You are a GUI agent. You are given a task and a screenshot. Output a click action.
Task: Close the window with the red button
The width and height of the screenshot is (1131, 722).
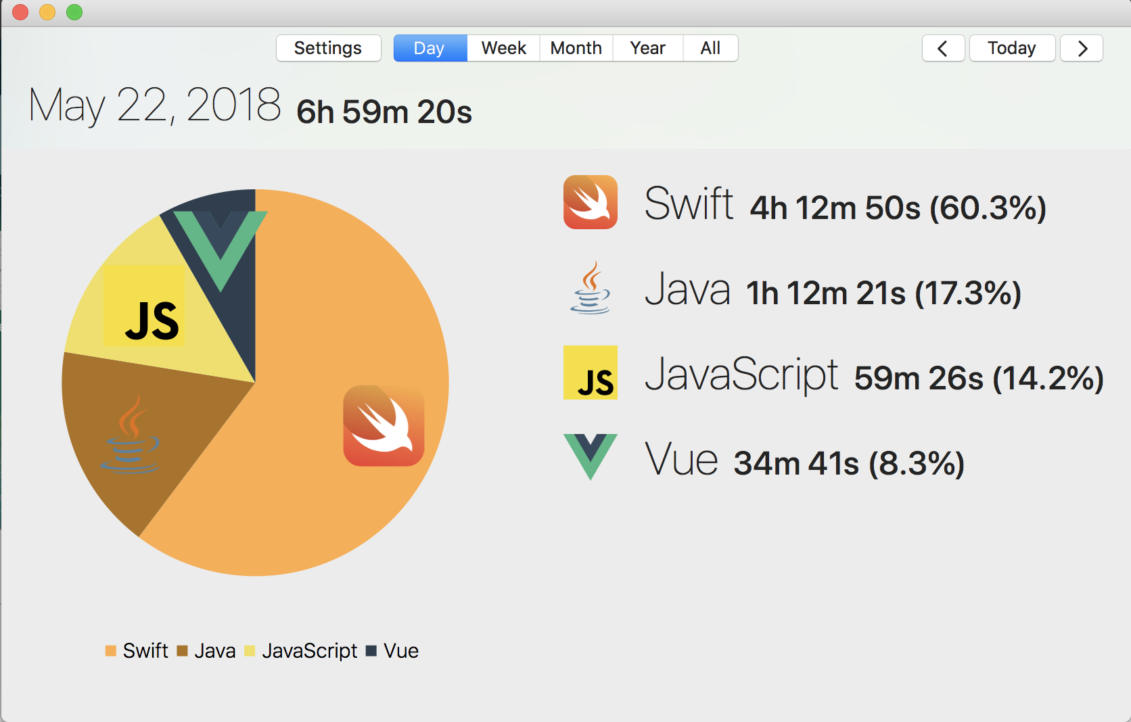tap(20, 12)
